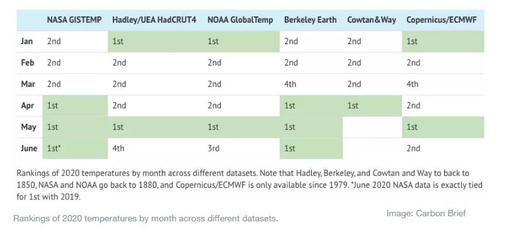
Task: Click the Image: Carbon Brief credit
Action: [426, 213]
